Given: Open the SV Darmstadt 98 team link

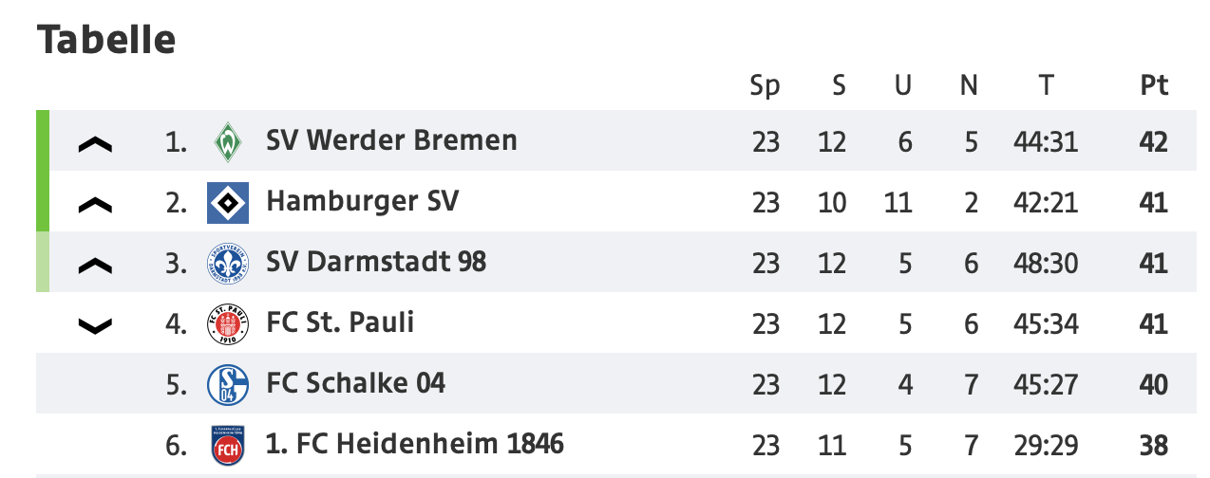Looking at the screenshot, I should pyautogui.click(x=376, y=262).
